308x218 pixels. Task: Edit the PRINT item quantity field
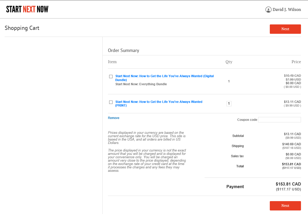[229, 103]
